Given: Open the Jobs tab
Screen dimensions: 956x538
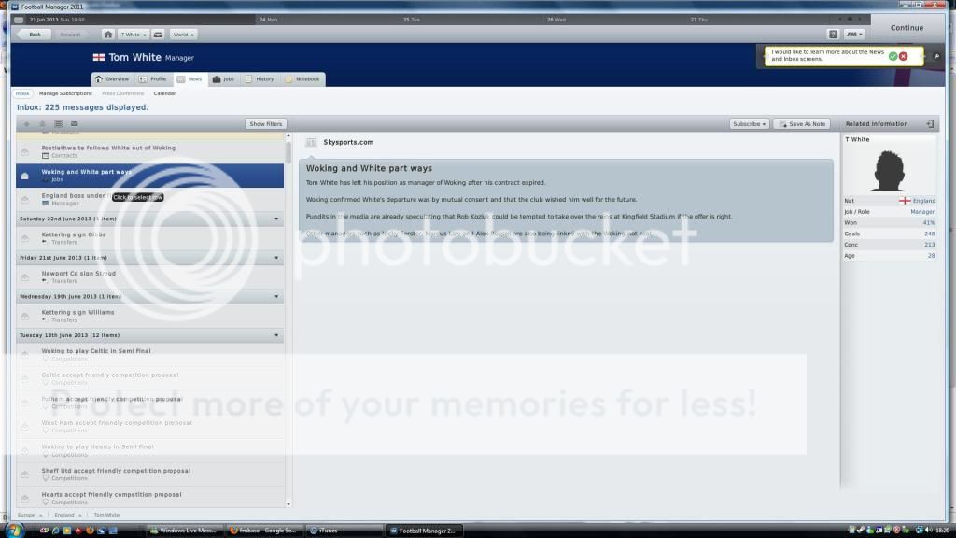Looking at the screenshot, I should click(223, 79).
